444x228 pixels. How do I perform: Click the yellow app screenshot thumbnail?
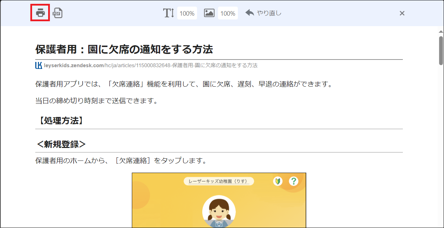pos(219,200)
